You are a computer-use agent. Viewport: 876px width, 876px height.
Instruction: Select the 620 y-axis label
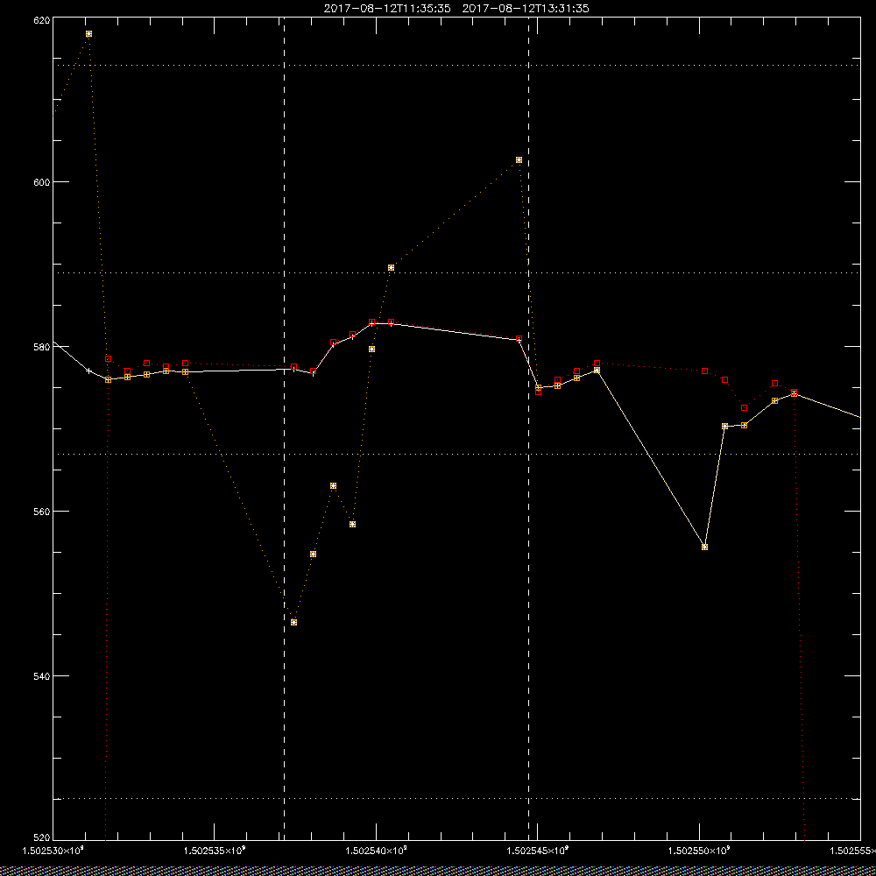coord(42,19)
